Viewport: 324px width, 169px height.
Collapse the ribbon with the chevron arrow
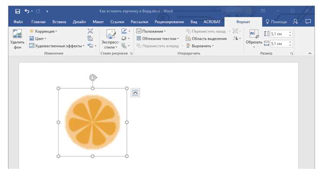[x=310, y=53]
